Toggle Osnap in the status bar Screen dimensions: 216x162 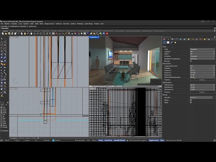100,140
